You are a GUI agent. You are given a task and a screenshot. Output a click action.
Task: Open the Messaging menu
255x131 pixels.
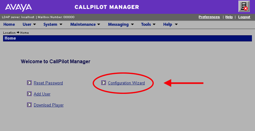click(x=118, y=24)
